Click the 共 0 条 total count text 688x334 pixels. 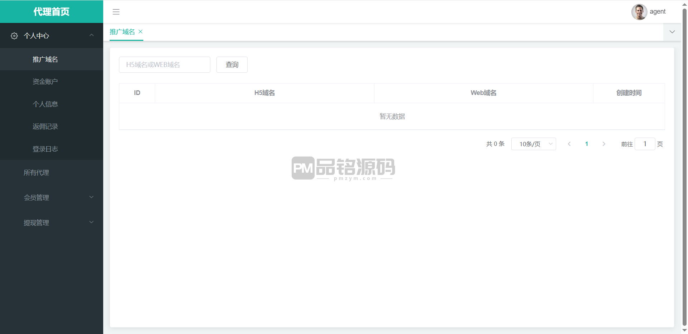pos(495,144)
